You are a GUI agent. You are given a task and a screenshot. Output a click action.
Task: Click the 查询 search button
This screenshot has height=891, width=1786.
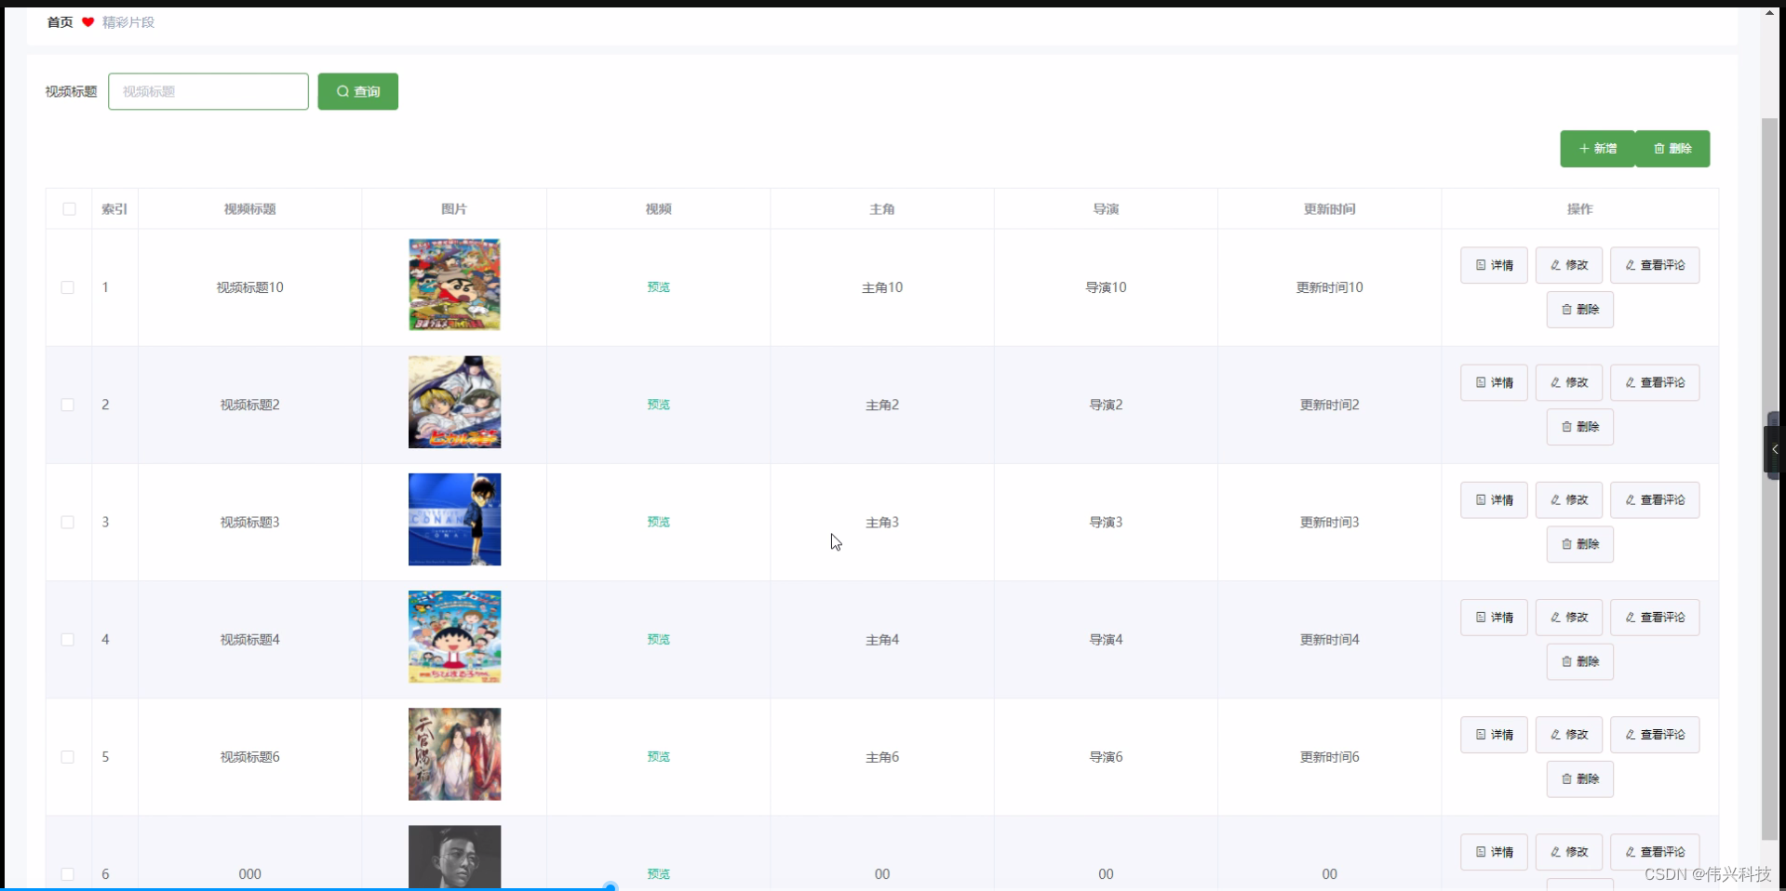357,91
